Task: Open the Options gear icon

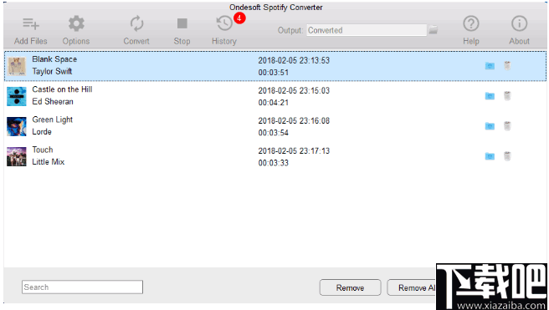Action: pos(76,23)
